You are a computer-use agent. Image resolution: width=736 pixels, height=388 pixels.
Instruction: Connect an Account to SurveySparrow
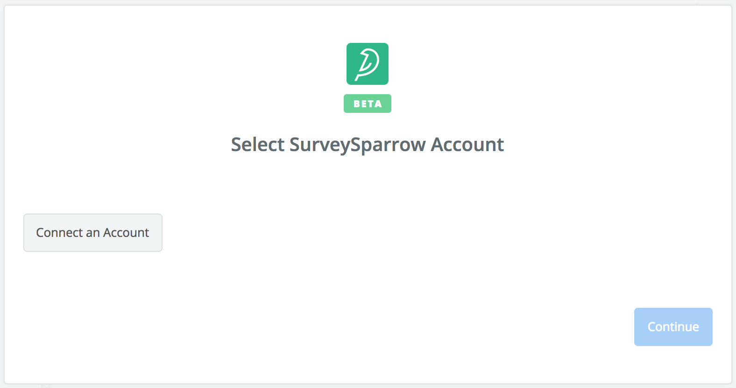click(93, 233)
